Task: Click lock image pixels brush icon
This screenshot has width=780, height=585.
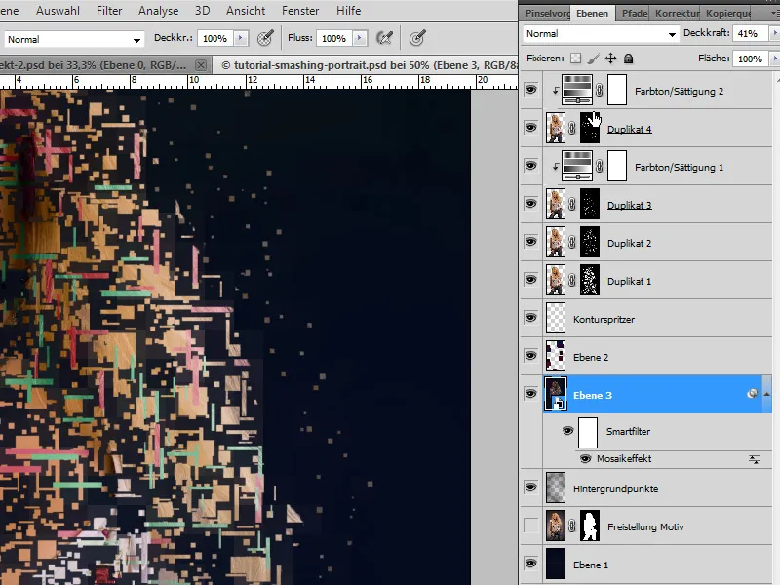Action: [593, 58]
